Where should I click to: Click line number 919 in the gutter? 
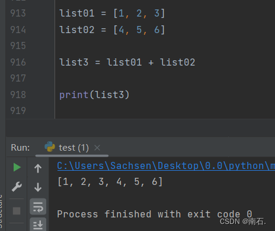coord(18,110)
